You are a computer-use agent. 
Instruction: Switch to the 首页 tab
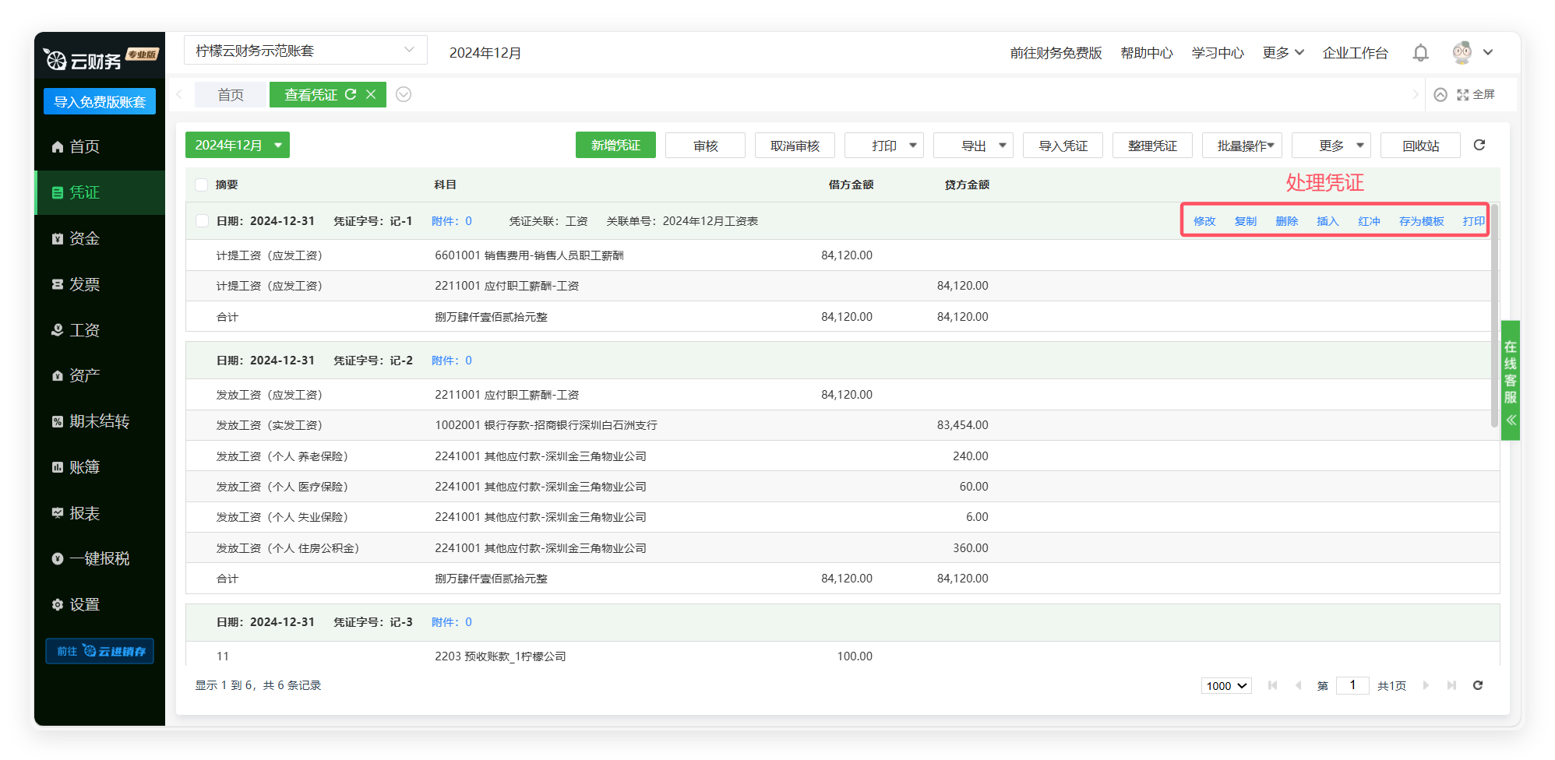(230, 94)
